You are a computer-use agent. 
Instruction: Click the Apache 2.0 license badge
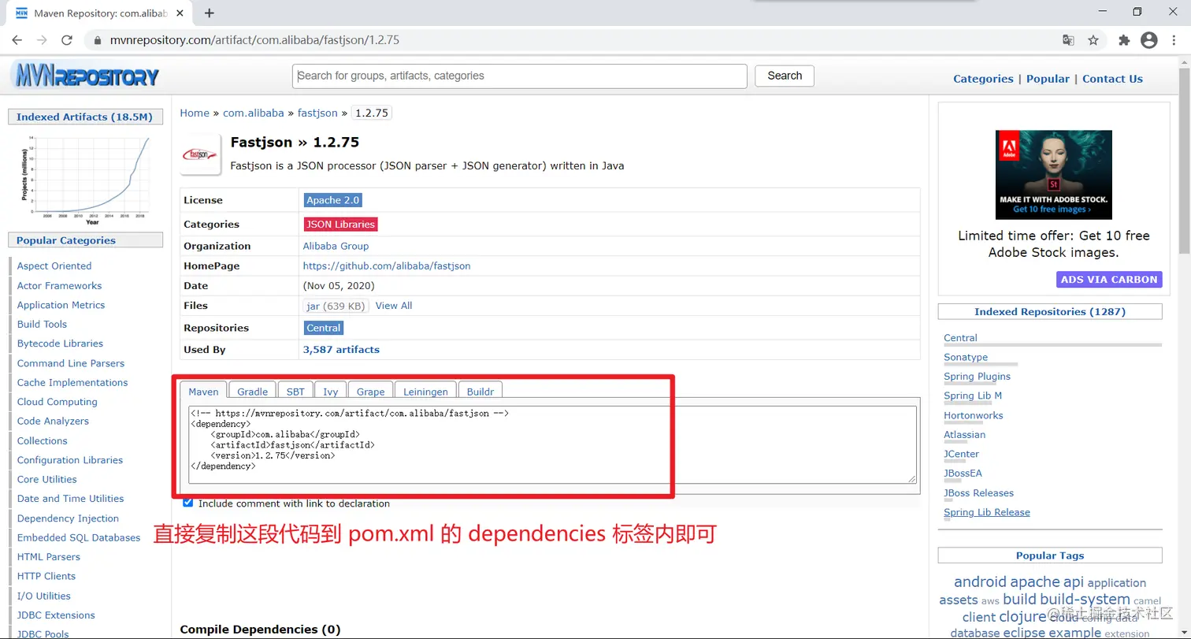[333, 200]
